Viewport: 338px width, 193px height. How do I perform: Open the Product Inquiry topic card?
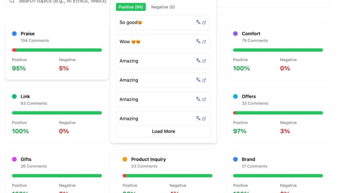pyautogui.click(x=167, y=173)
